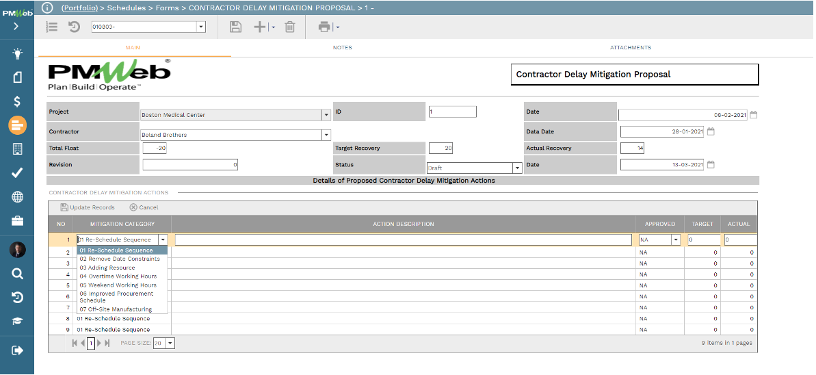The image size is (816, 375).
Task: Open the checkmark workflow sidebar icon
Action: pyautogui.click(x=17, y=173)
